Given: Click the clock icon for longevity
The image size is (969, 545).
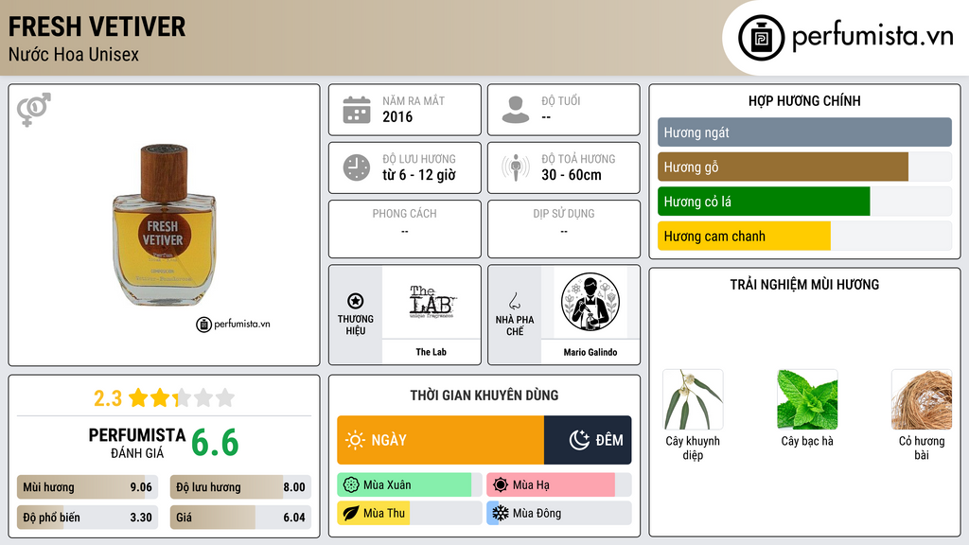Looking at the screenshot, I should pyautogui.click(x=357, y=167).
